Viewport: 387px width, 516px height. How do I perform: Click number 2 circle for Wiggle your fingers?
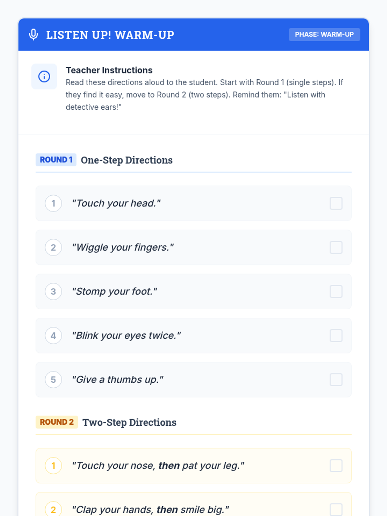tap(53, 247)
